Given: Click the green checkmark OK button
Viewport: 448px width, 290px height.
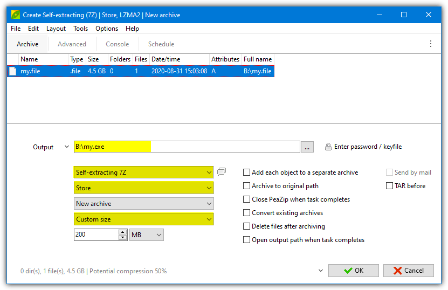Looking at the screenshot, I should tap(354, 270).
